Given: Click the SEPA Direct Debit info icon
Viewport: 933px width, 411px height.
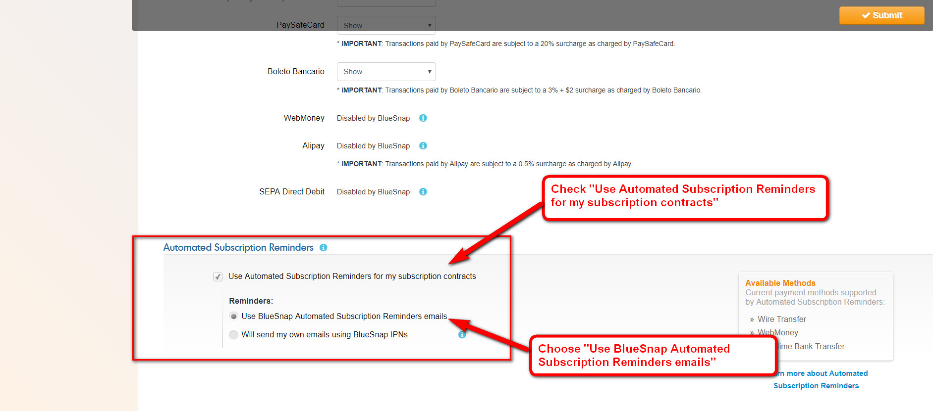Looking at the screenshot, I should point(423,192).
